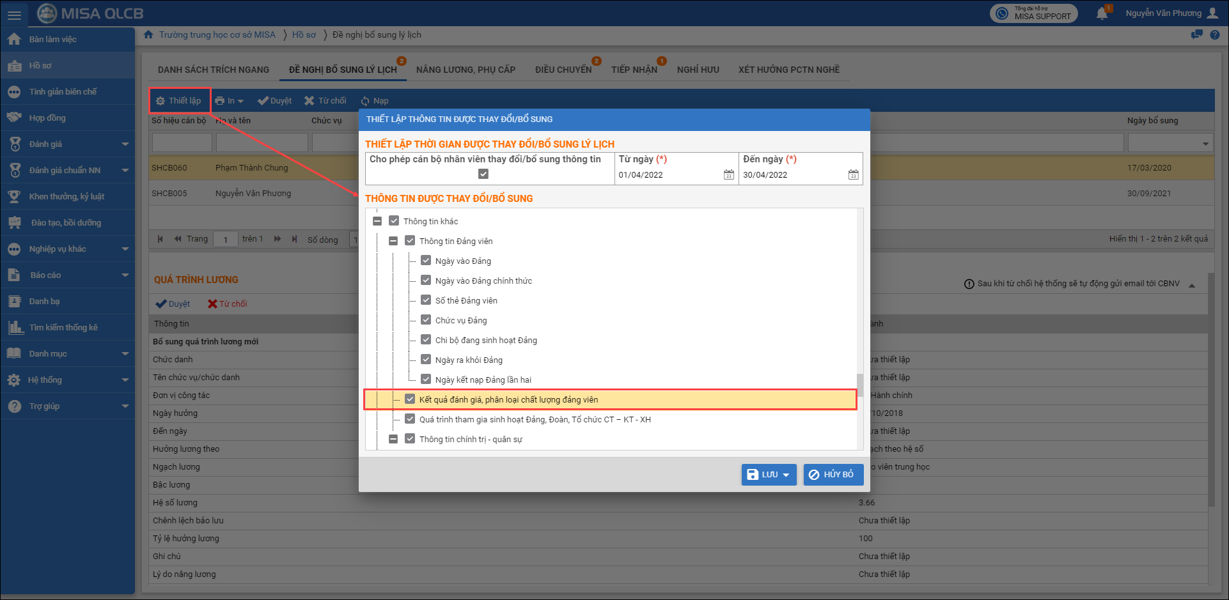Open calendar picker for Đến ngày
The image size is (1229, 600).
pyautogui.click(x=853, y=174)
